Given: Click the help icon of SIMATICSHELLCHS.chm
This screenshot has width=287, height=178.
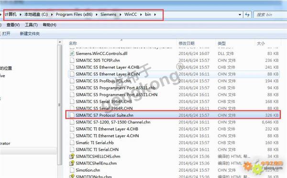Looking at the screenshot, I should [x=72, y=156].
